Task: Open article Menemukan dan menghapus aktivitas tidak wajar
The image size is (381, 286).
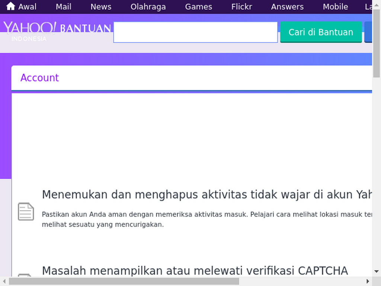Action: [x=207, y=194]
